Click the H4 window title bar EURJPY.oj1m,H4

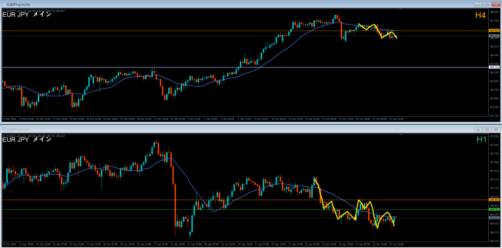[20, 3]
